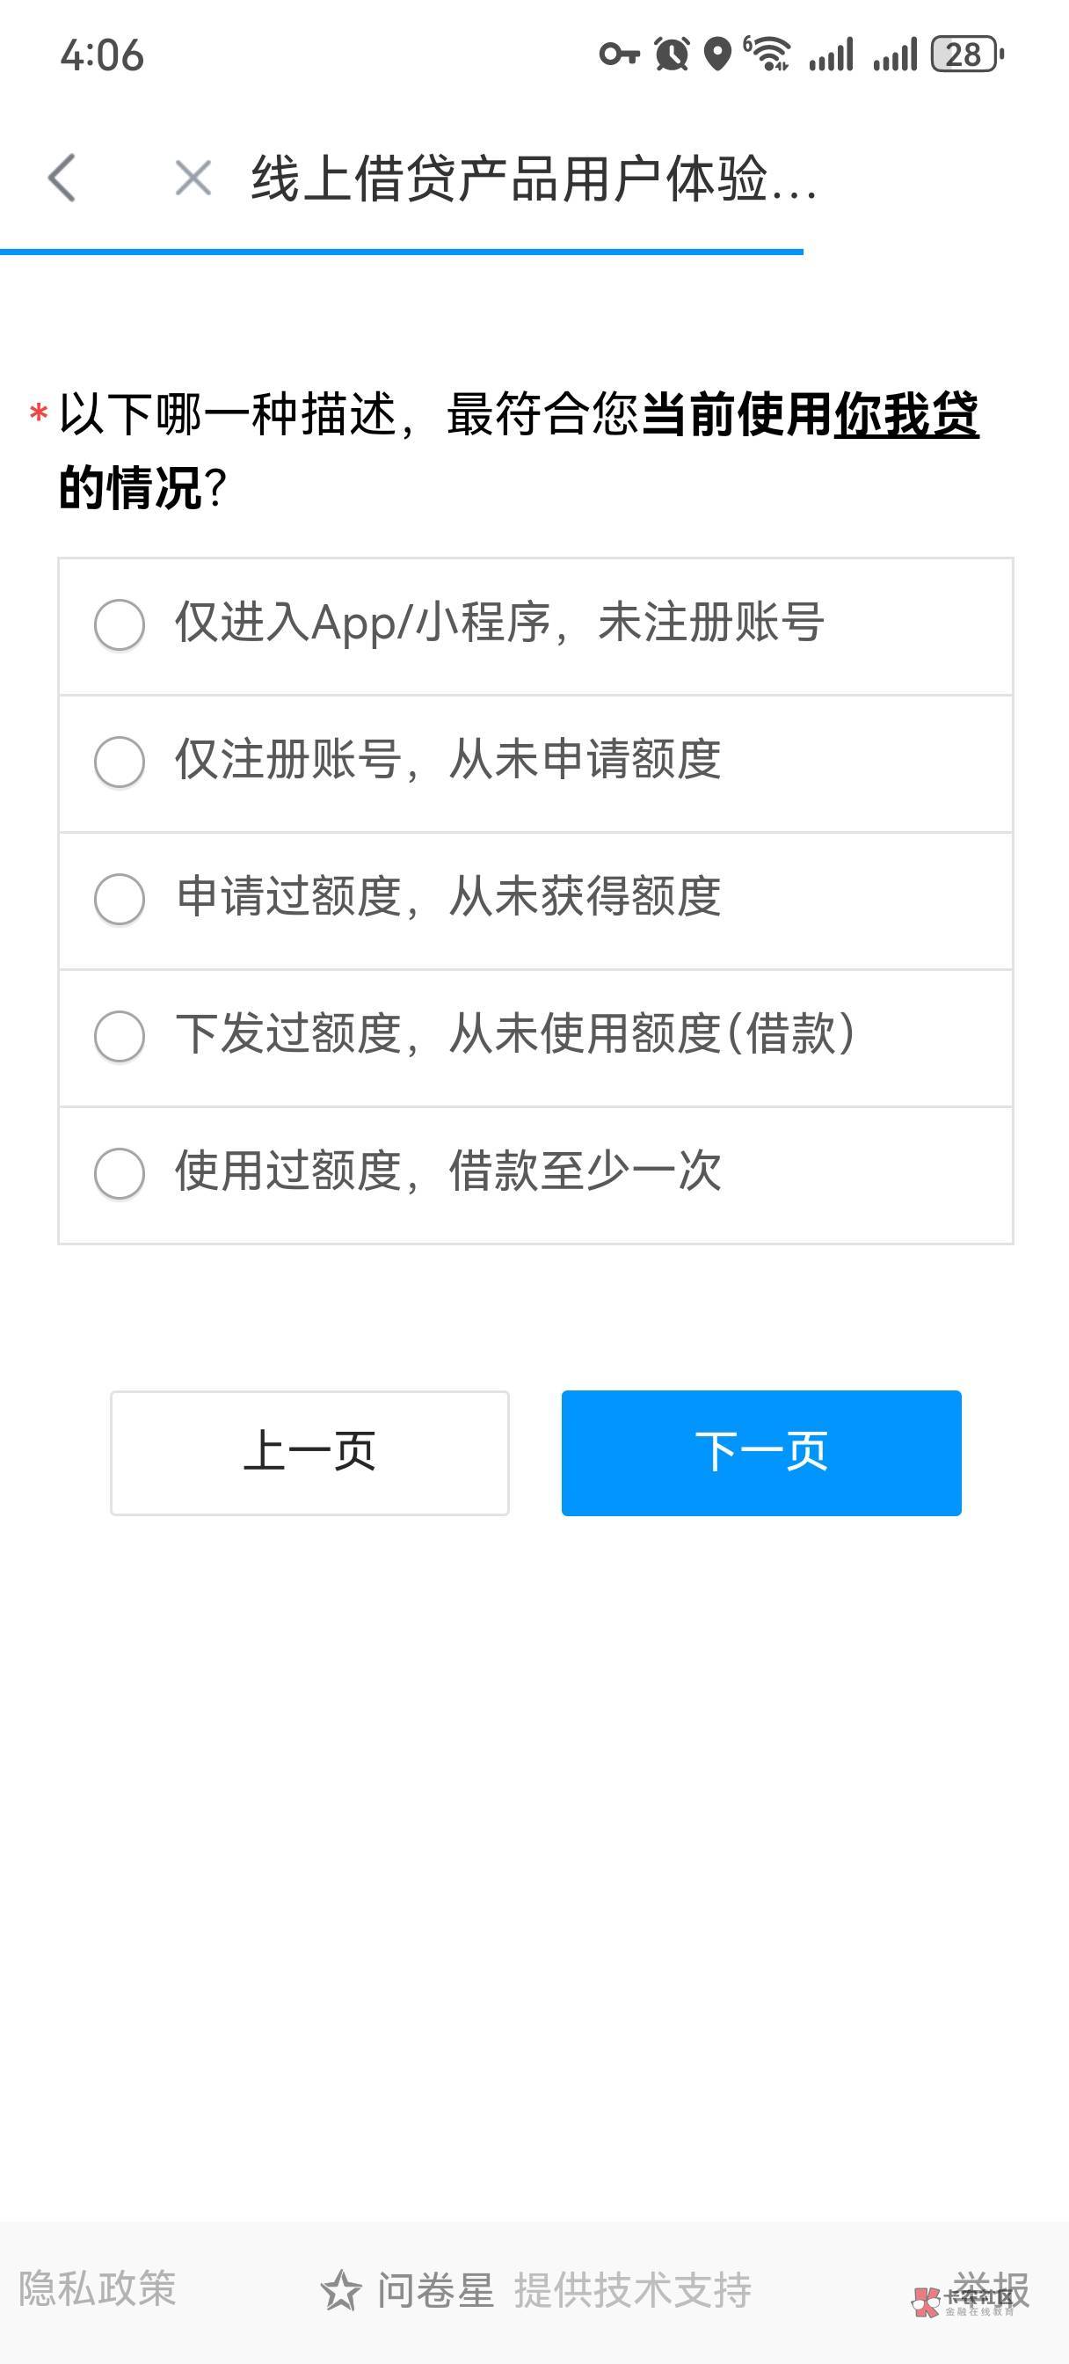Select radio 仅进入App/小程序，未注册账号
1069x2364 pixels.
(120, 625)
